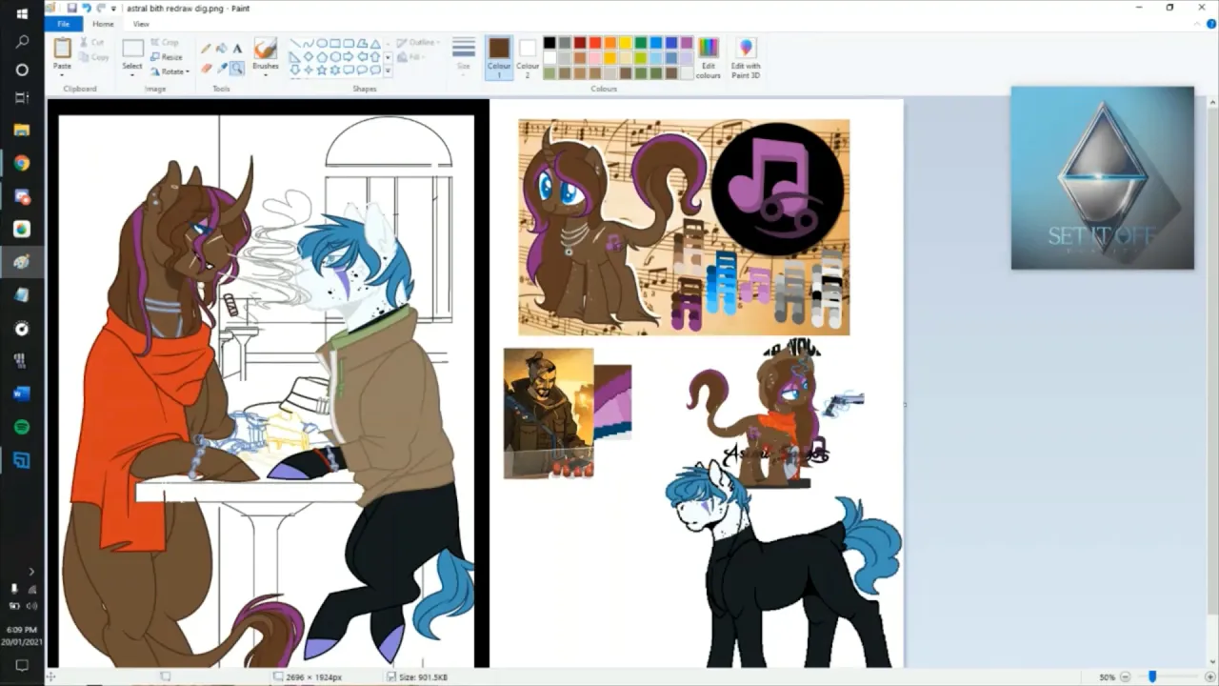Image resolution: width=1219 pixels, height=686 pixels.
Task: Open the Rotate dropdown
Action: (170, 71)
